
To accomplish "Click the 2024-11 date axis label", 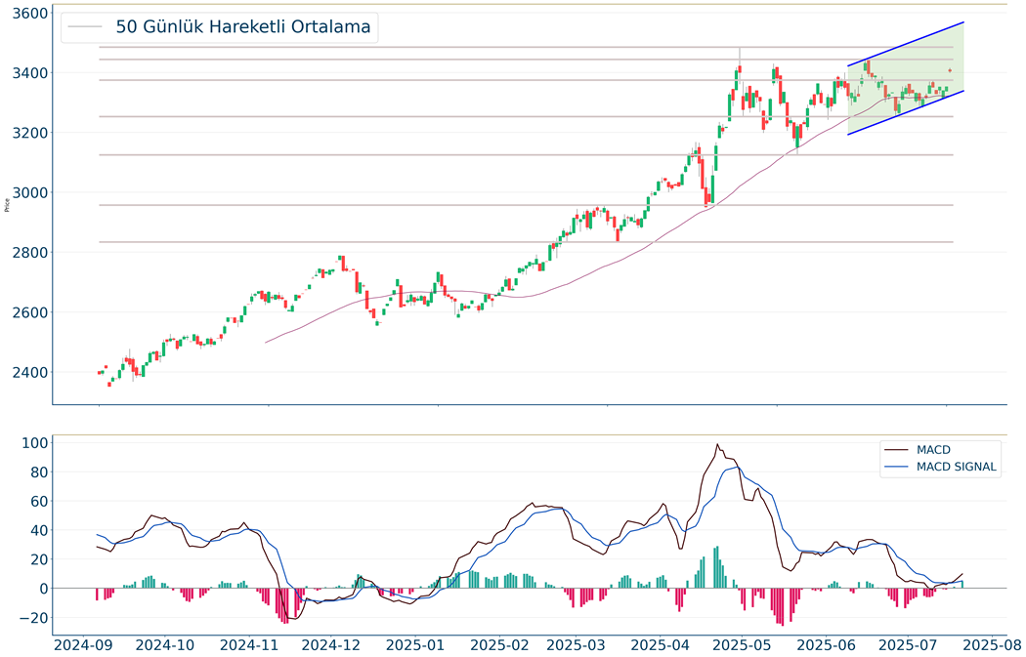I will [x=248, y=645].
